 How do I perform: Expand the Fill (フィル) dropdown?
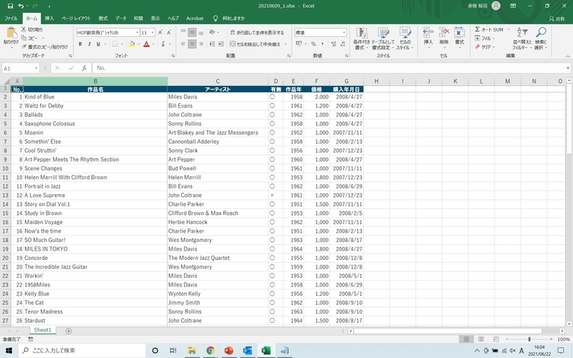pyautogui.click(x=493, y=38)
